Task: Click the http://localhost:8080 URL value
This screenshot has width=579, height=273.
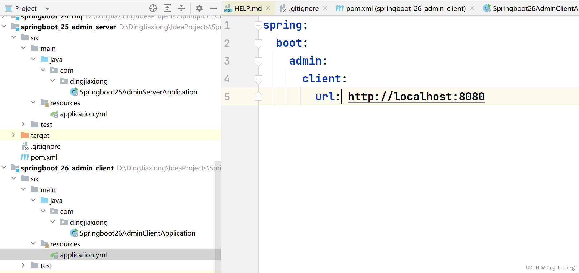Action: pos(416,97)
